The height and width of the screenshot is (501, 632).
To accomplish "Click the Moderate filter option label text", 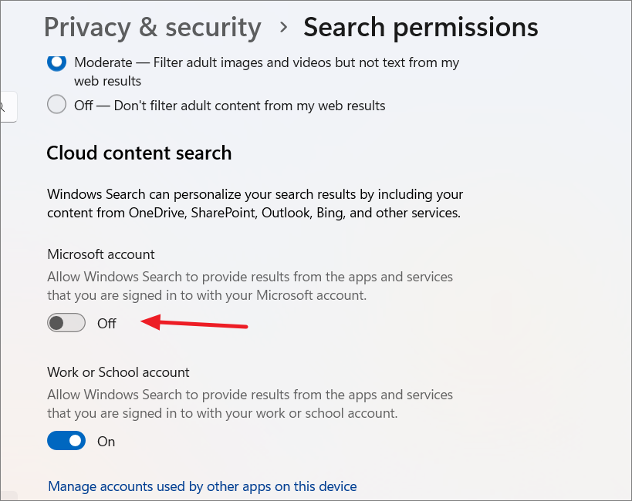I will (266, 72).
